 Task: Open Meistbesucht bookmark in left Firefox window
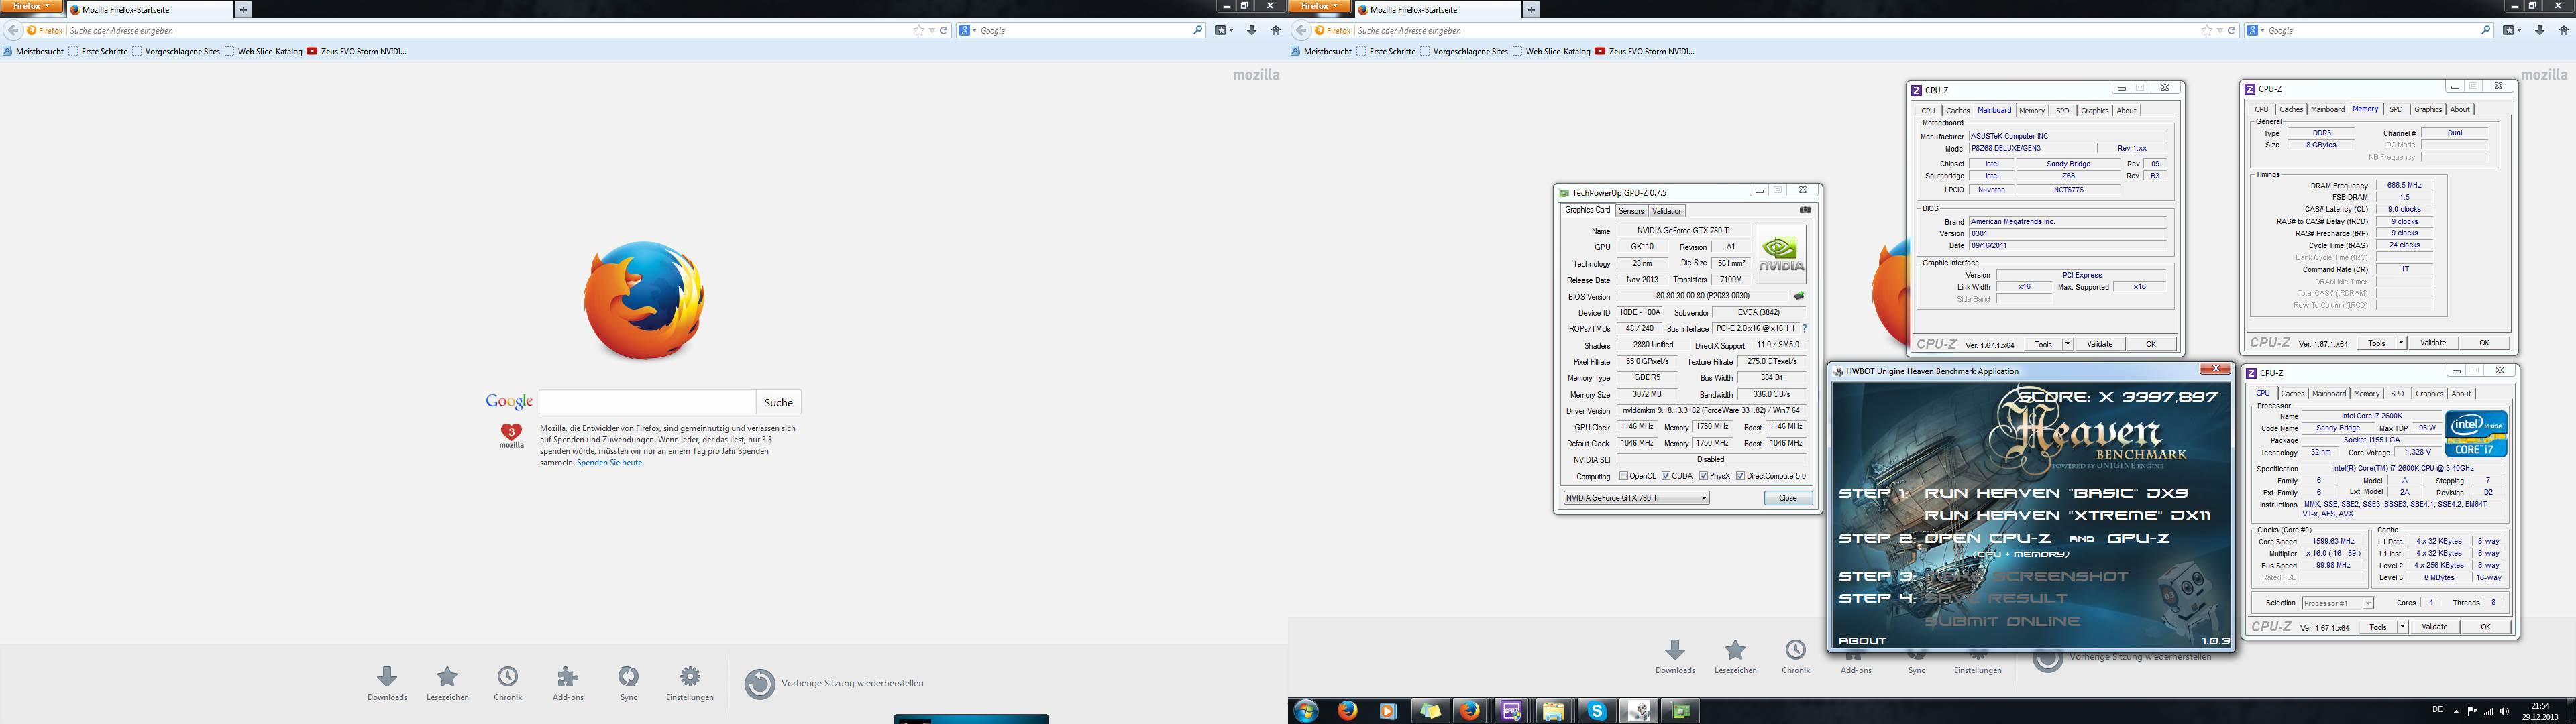[33, 51]
